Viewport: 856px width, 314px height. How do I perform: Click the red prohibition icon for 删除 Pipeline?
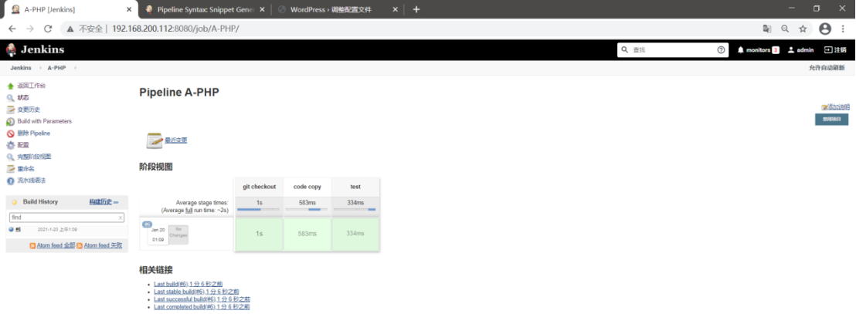[10, 133]
